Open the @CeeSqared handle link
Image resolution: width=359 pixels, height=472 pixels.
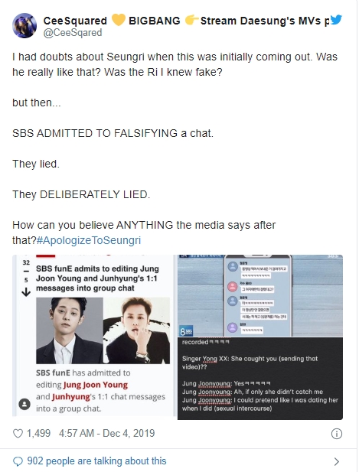tap(73, 32)
